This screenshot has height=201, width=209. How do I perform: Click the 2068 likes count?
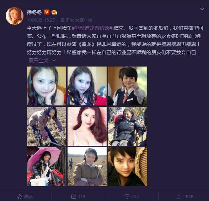coord(188,196)
